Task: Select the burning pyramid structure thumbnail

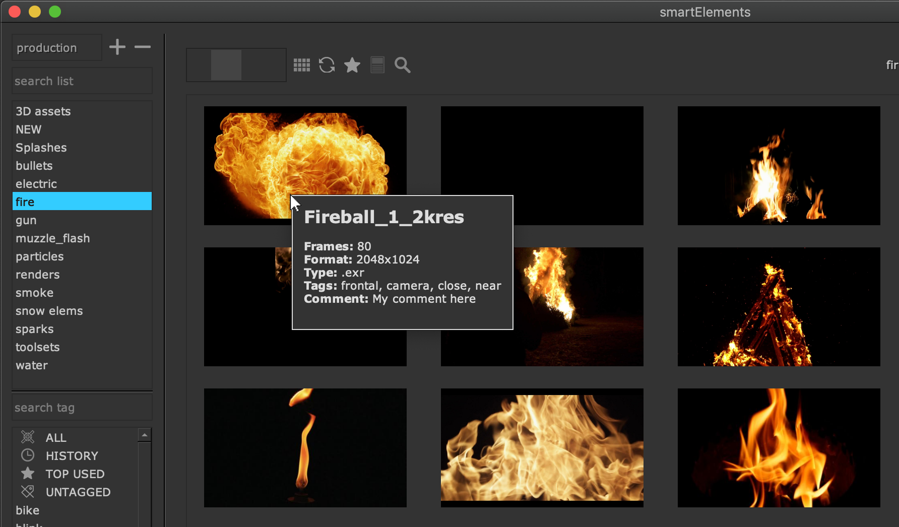Action: (x=779, y=307)
